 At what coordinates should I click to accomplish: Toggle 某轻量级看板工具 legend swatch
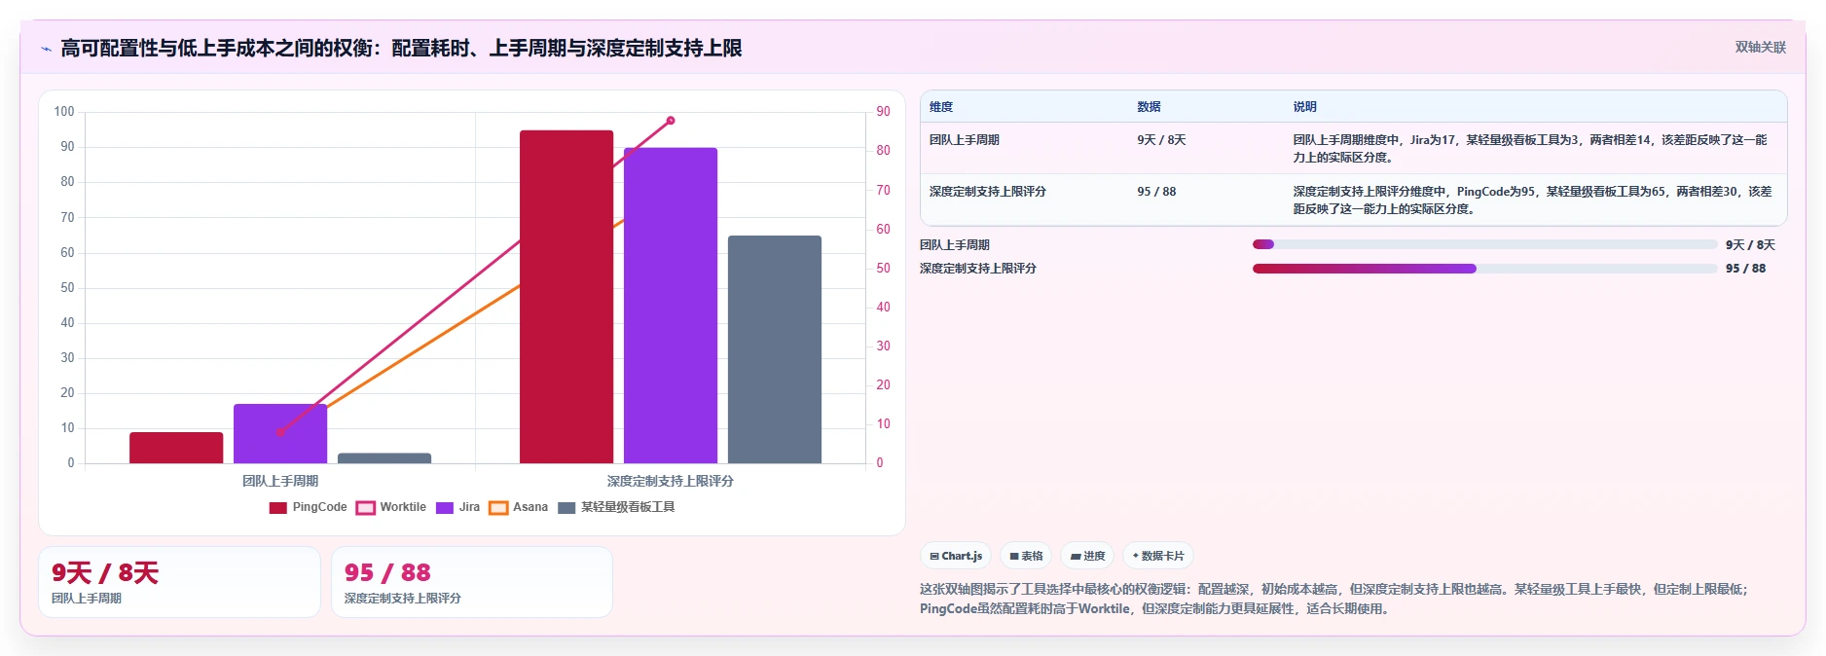(x=566, y=508)
